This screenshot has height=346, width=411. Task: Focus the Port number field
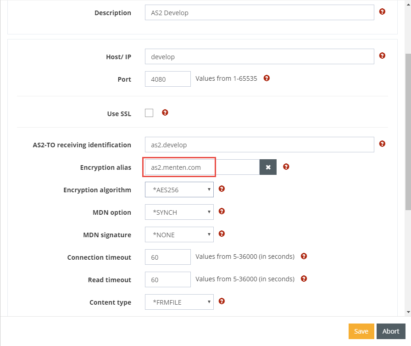[167, 79]
